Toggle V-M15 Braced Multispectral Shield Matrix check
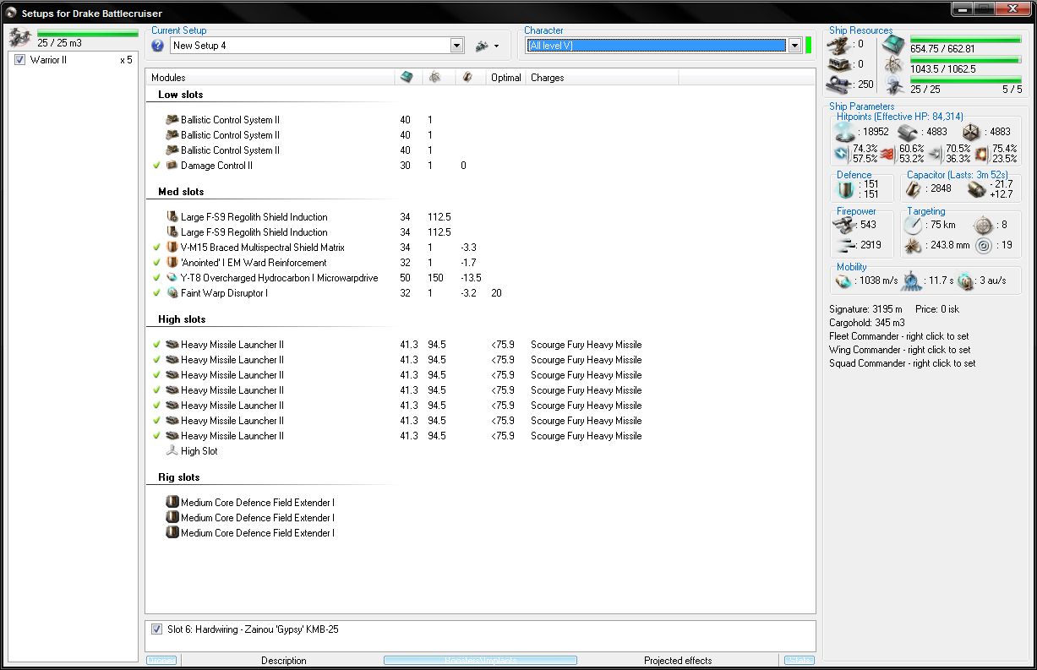1037x670 pixels. coord(156,248)
